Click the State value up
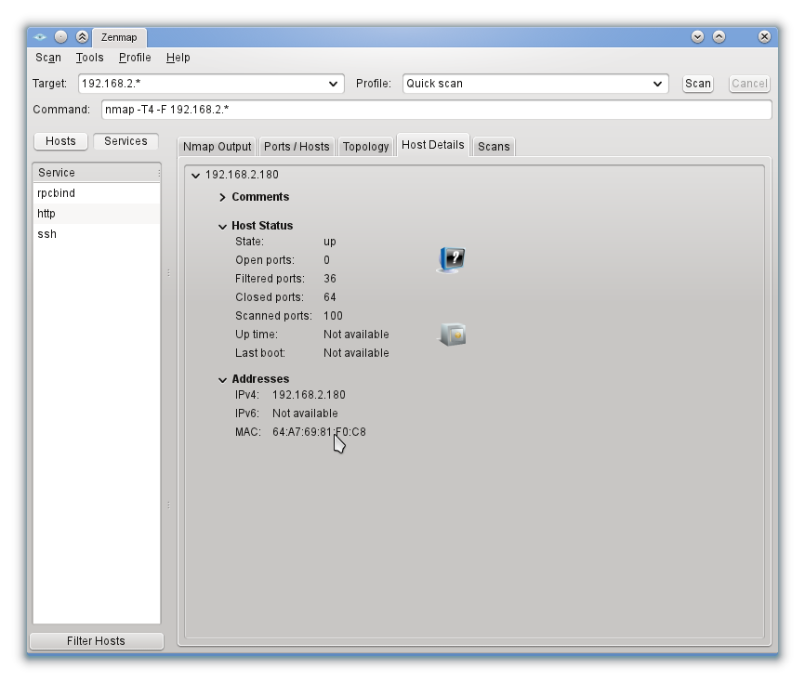Screen dimensions: 805x683 pyautogui.click(x=330, y=242)
